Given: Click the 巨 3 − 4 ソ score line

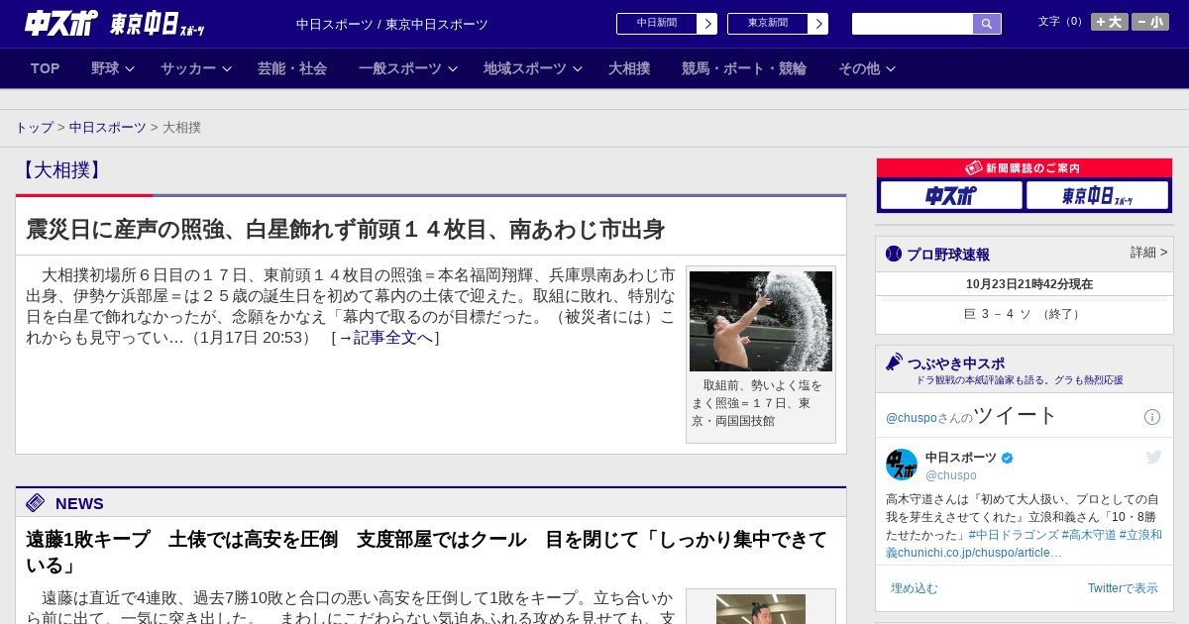Looking at the screenshot, I should pyautogui.click(x=1025, y=314).
